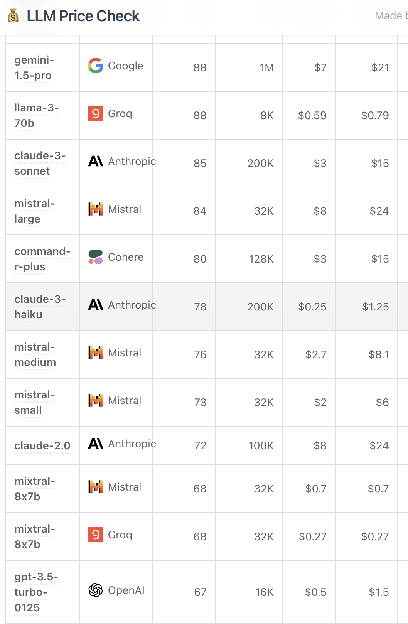Click the Mistral logo in mistral-large row
408x624 pixels.
pos(96,209)
